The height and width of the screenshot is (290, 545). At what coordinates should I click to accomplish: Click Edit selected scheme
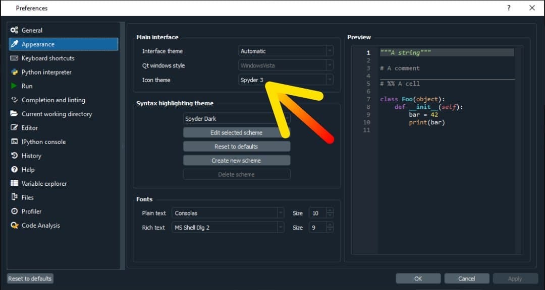pyautogui.click(x=237, y=132)
